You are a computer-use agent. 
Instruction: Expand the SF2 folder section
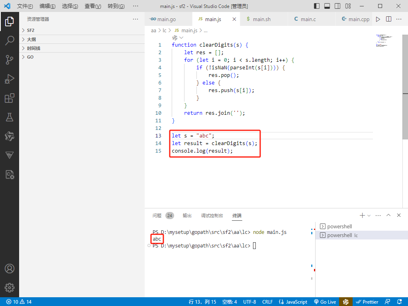pyautogui.click(x=82, y=30)
